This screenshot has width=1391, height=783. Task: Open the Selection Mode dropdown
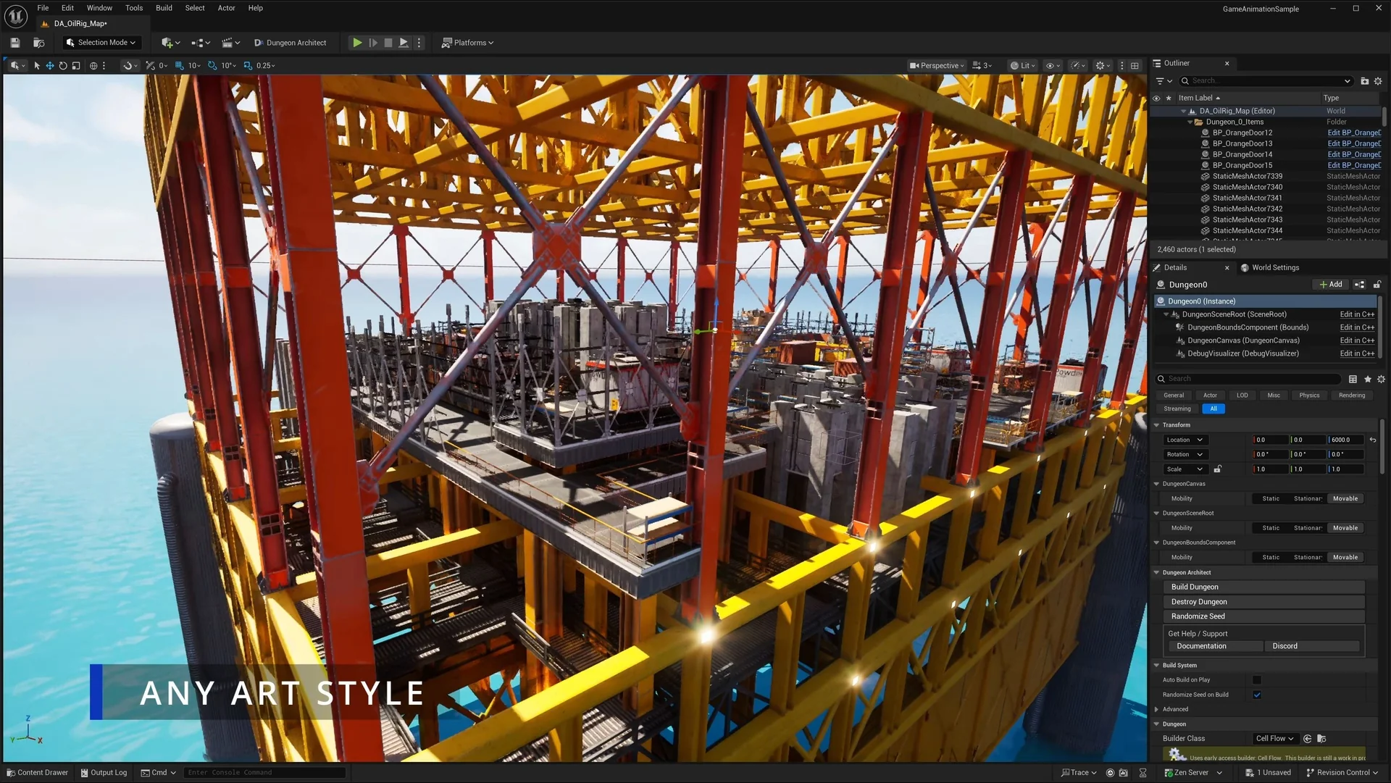pyautogui.click(x=101, y=43)
